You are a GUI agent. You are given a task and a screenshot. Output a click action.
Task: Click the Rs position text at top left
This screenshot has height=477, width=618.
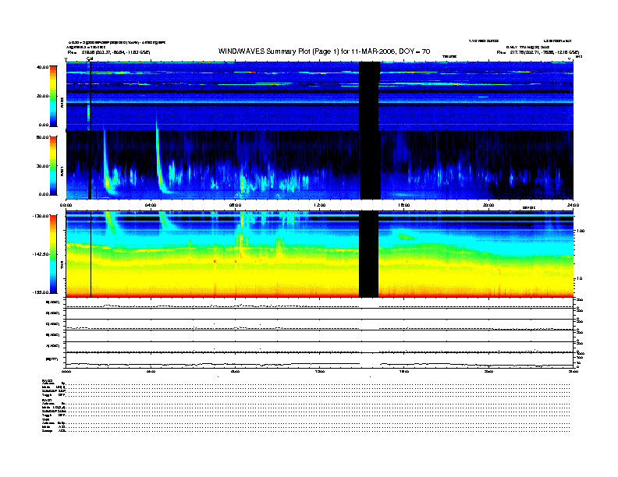point(108,52)
